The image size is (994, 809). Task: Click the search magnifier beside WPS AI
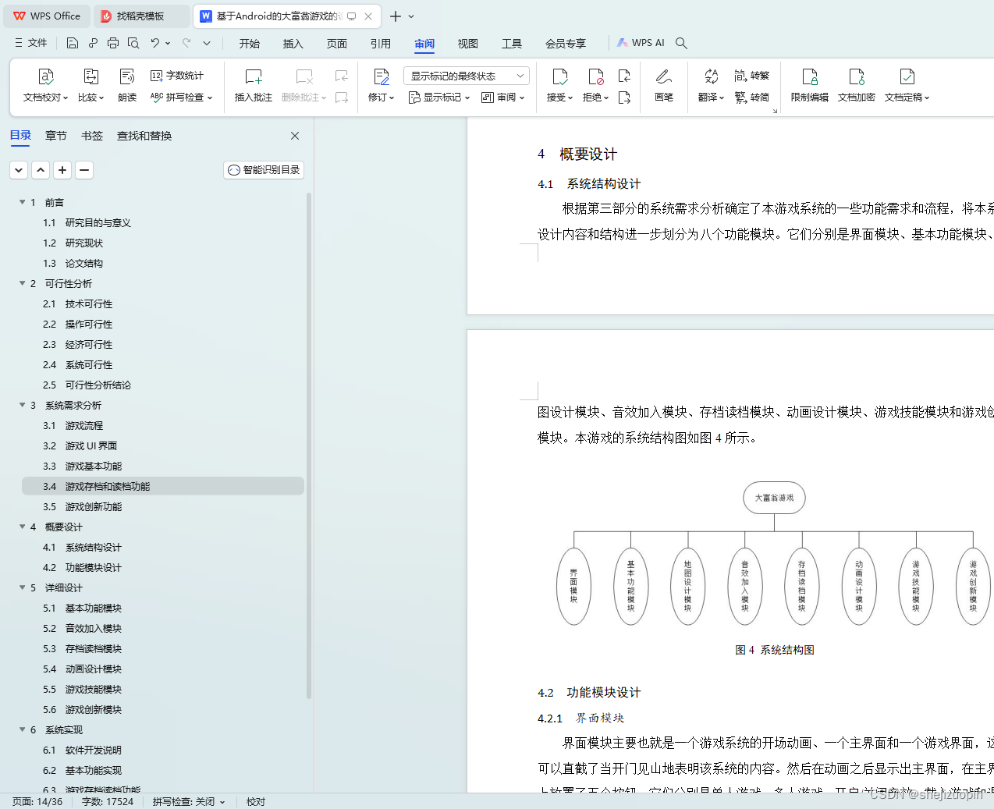click(681, 43)
